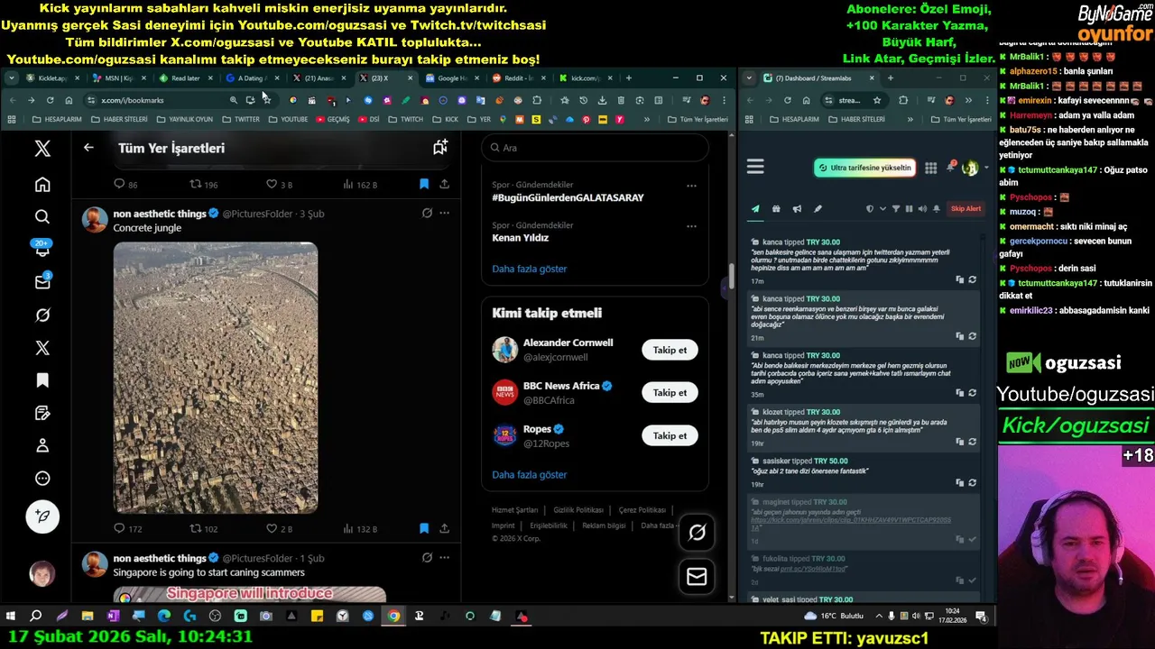Open filter funnel in Streamlabs events
The height and width of the screenshot is (649, 1155).
pos(896,209)
